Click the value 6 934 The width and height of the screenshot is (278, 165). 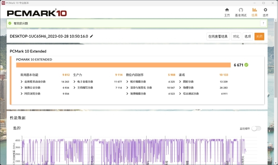tap(66, 88)
